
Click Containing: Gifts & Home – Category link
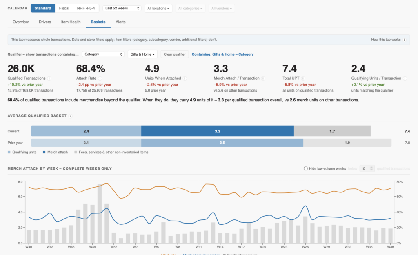tap(222, 54)
